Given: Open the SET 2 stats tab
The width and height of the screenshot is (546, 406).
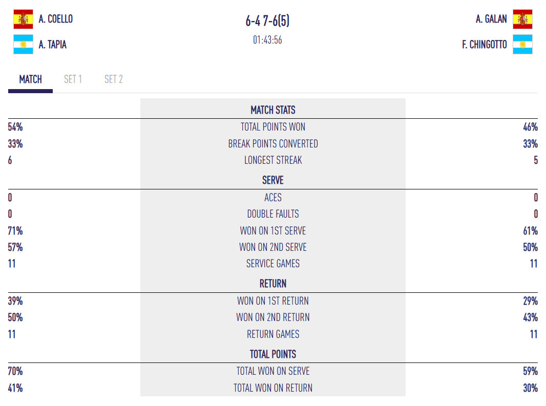Looking at the screenshot, I should 113,79.
